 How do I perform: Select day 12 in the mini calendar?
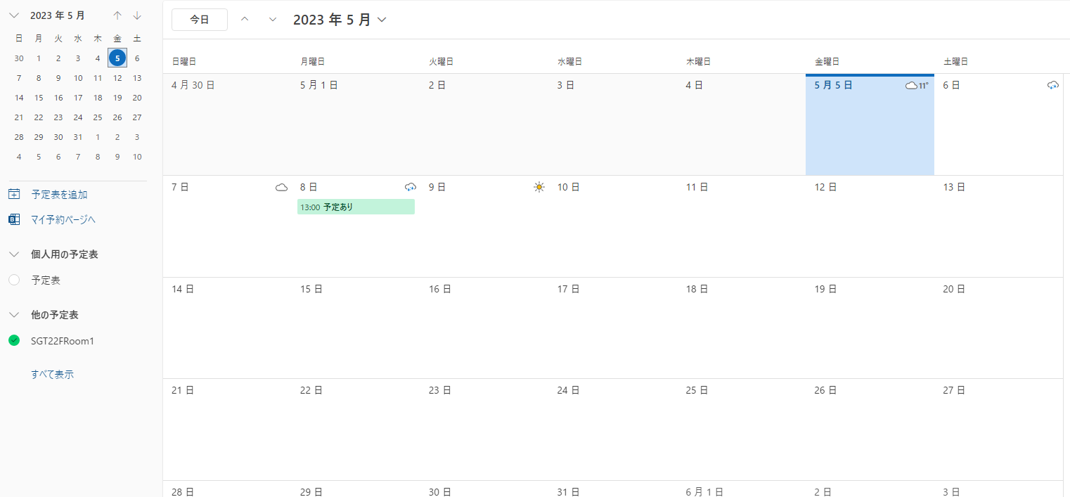[x=117, y=78]
